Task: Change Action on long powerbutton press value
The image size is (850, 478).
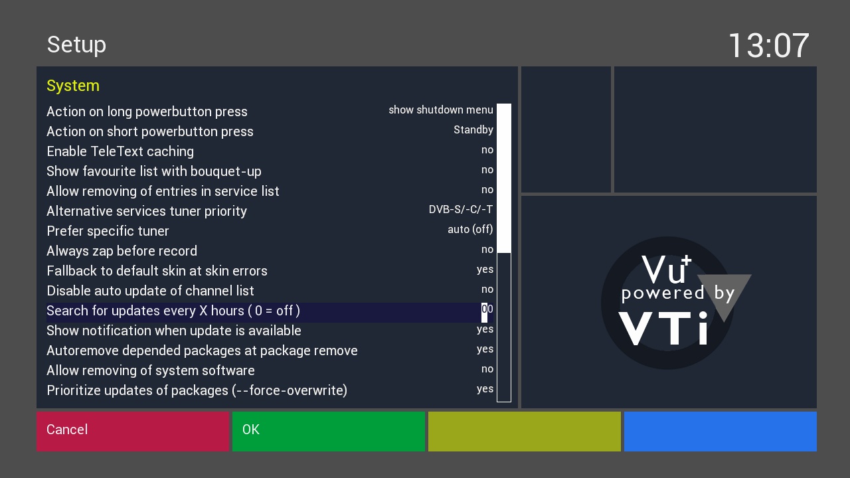Action: 441,110
